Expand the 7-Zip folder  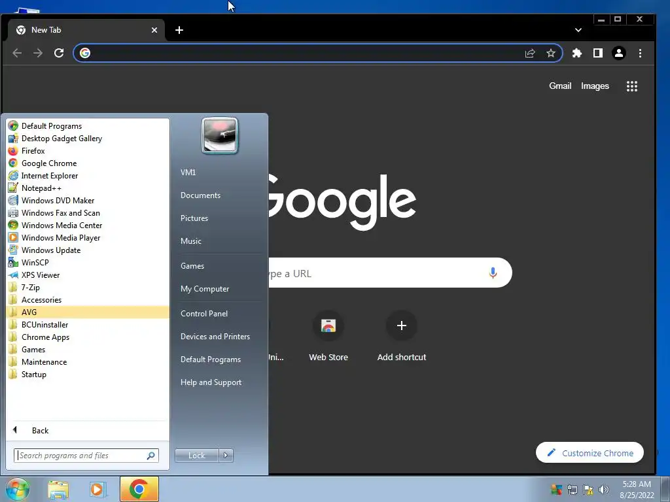pos(88,288)
